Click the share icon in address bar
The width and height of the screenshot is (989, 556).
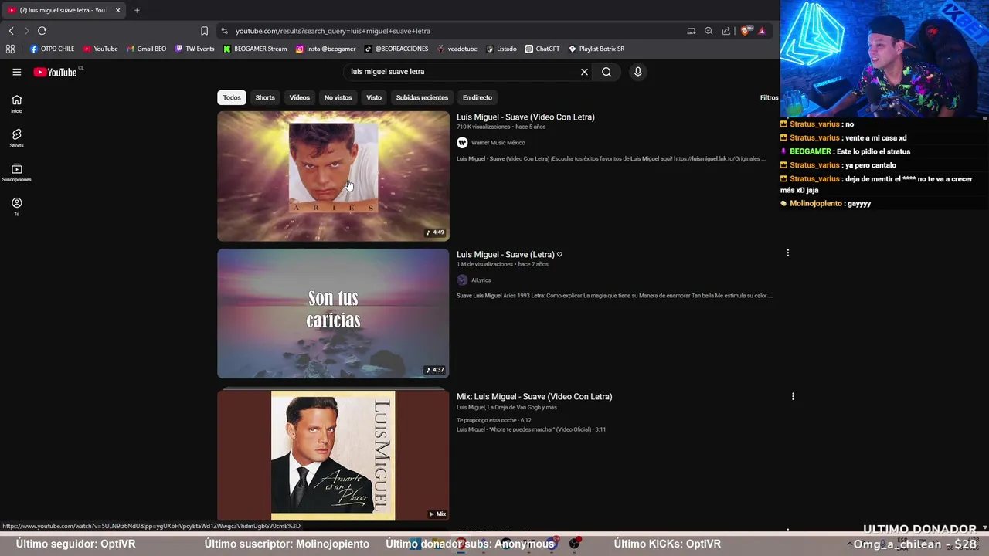[726, 31]
